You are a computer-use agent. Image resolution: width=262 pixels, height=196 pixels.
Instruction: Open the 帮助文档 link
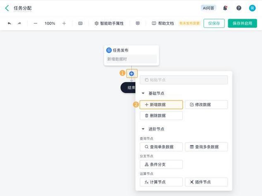coord(163,24)
